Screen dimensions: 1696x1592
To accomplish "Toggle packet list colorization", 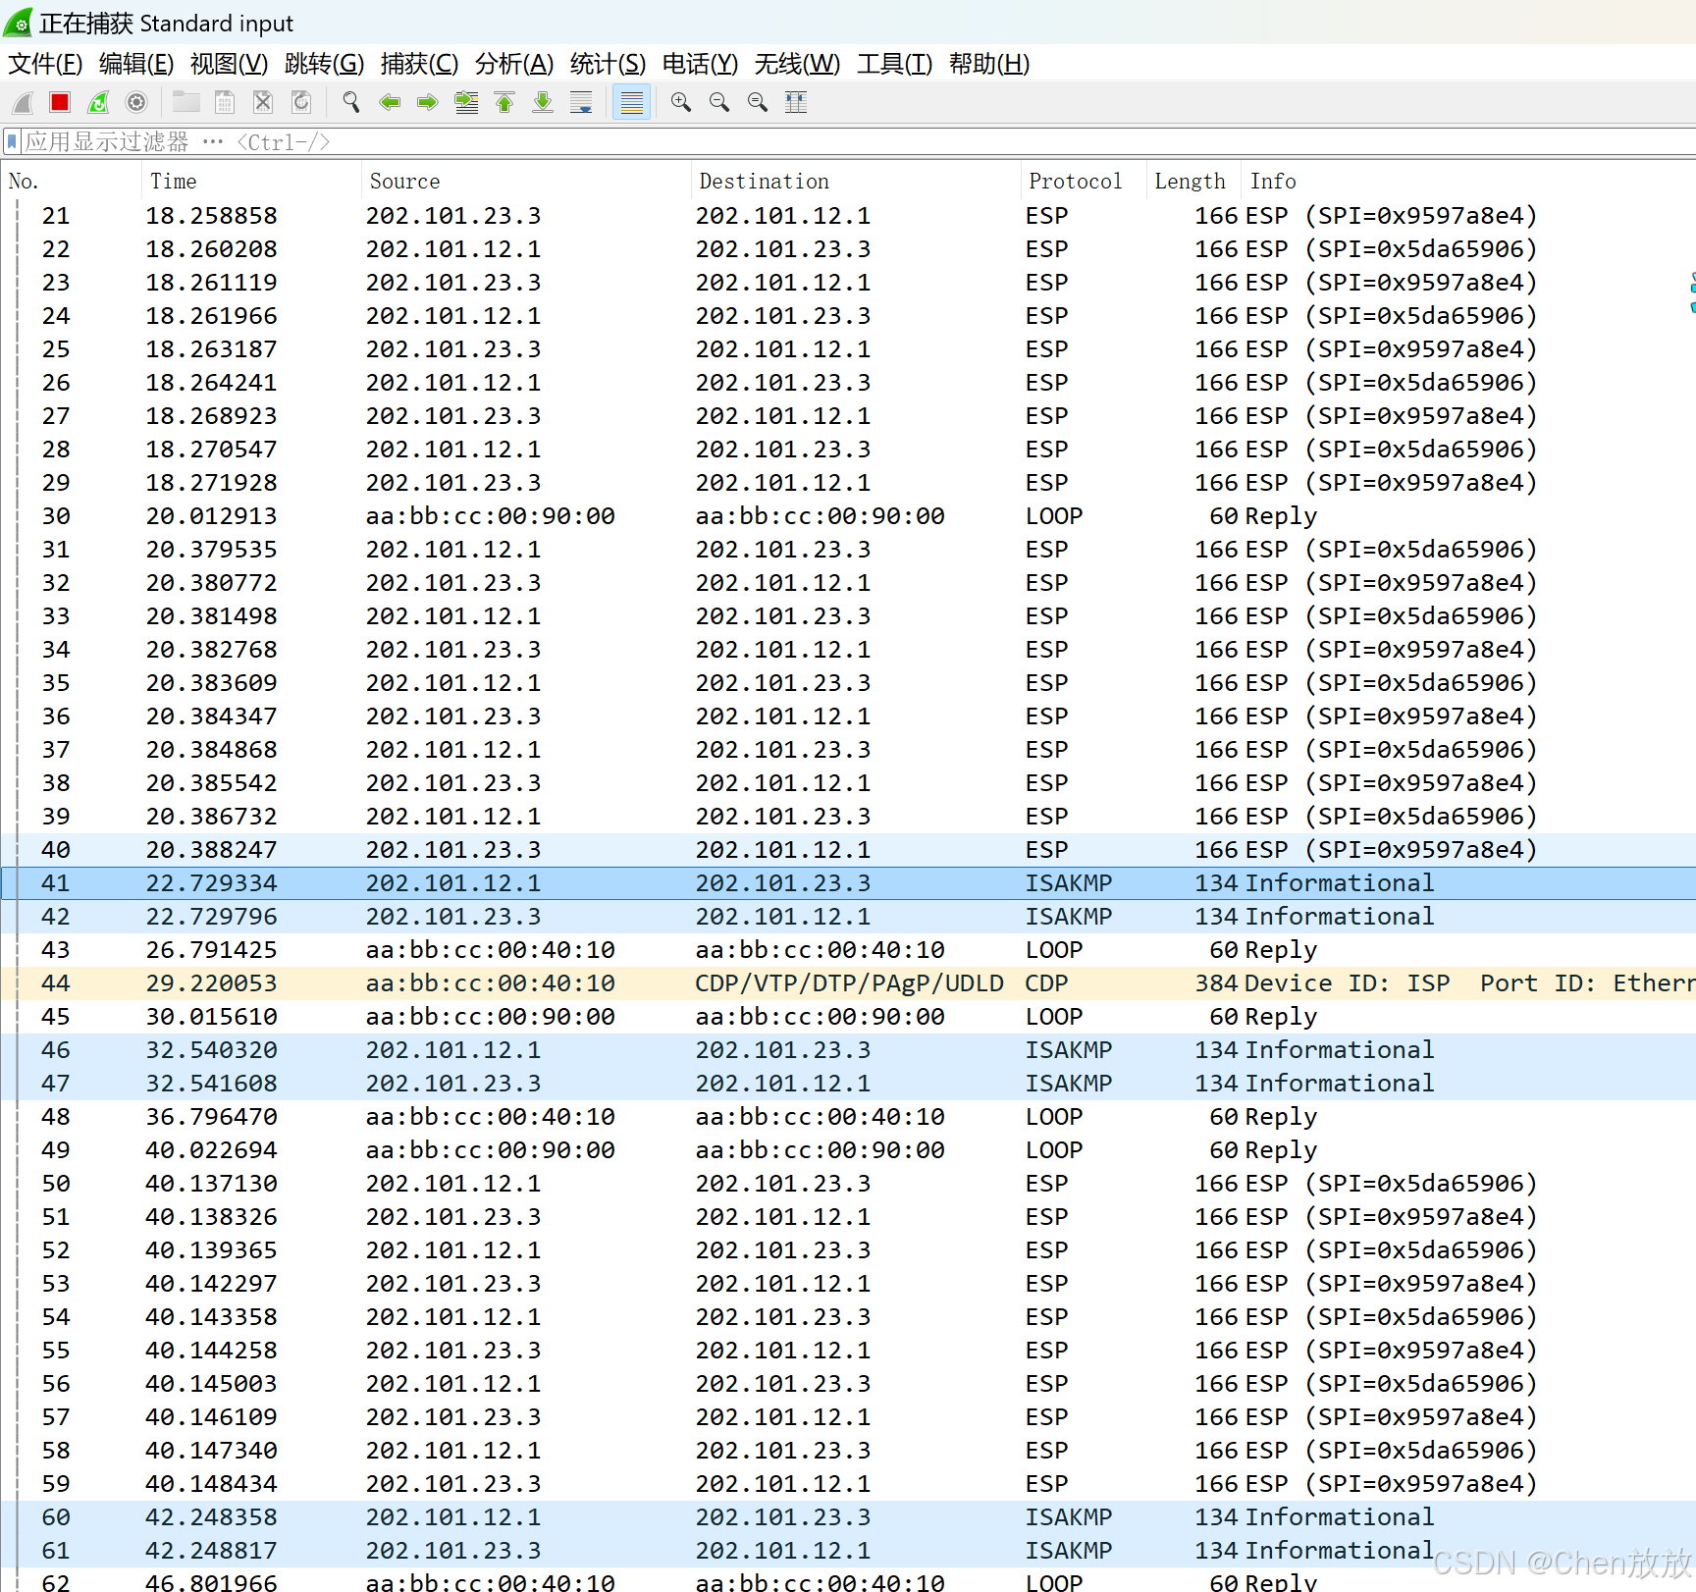I will pos(631,102).
